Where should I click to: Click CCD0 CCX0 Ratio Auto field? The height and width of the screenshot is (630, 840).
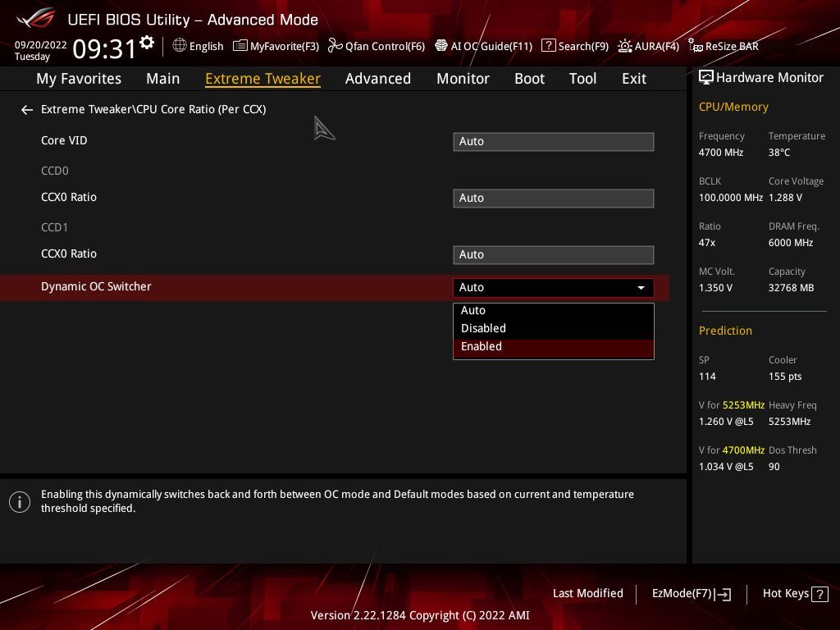554,199
